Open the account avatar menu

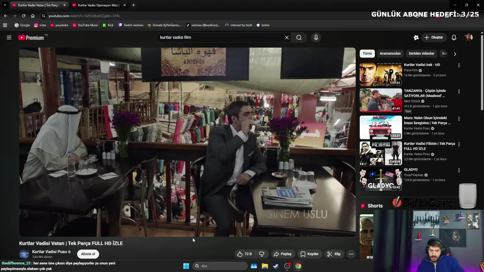(x=468, y=37)
